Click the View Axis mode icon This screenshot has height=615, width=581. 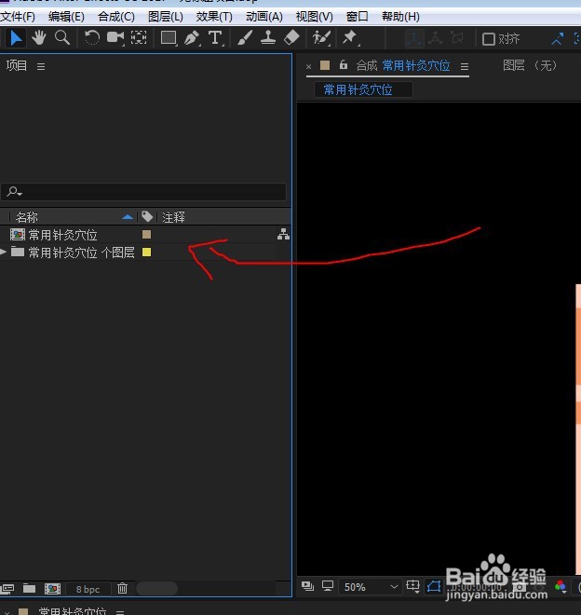457,38
